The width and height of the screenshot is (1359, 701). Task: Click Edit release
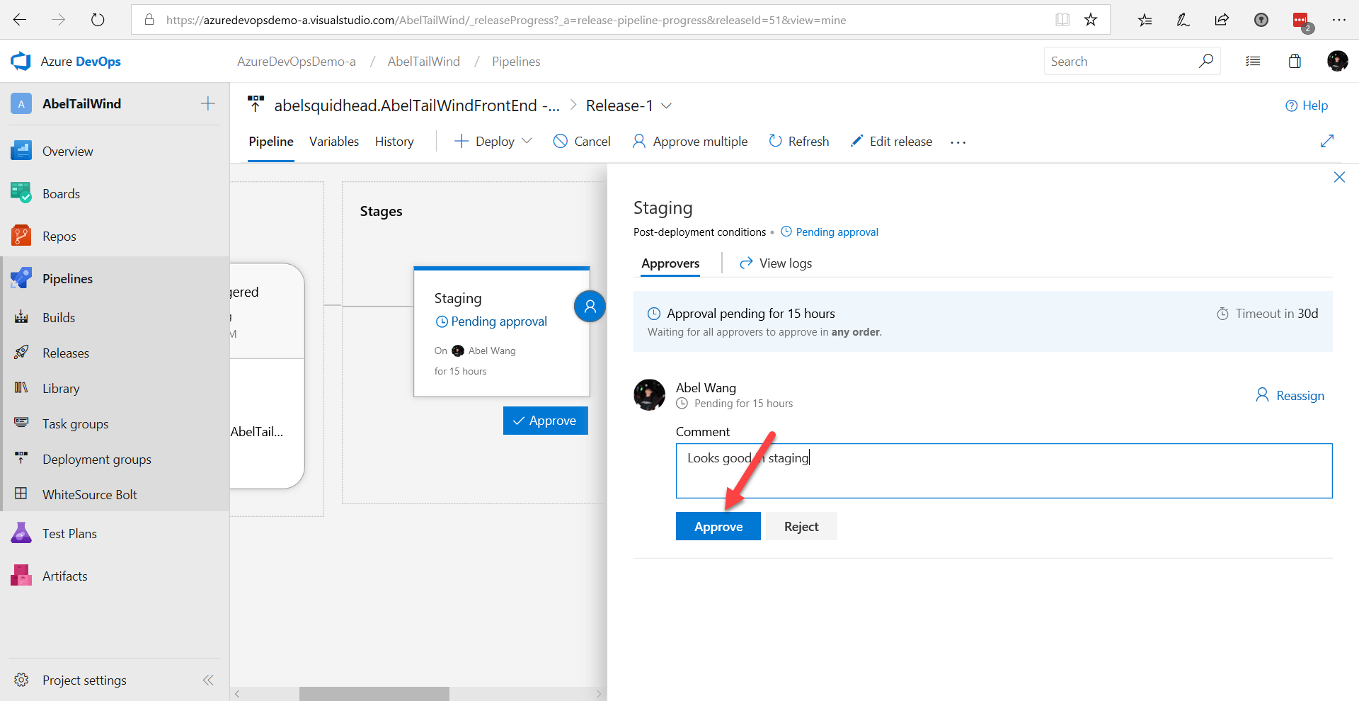click(891, 141)
